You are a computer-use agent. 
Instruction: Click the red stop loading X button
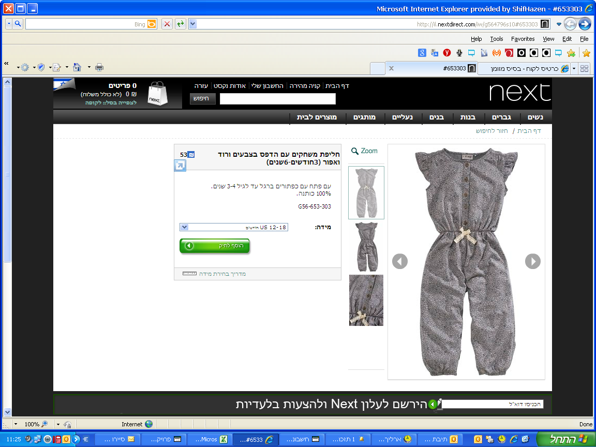point(167,24)
